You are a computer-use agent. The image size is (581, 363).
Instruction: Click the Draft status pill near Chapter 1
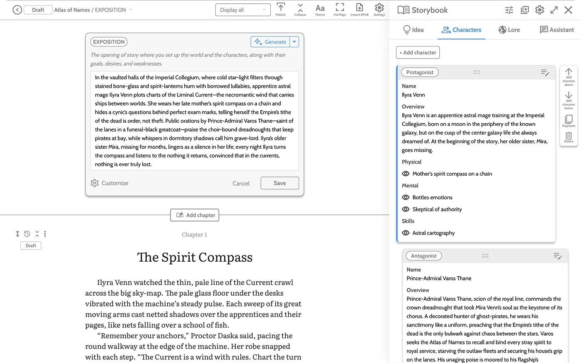30,245
